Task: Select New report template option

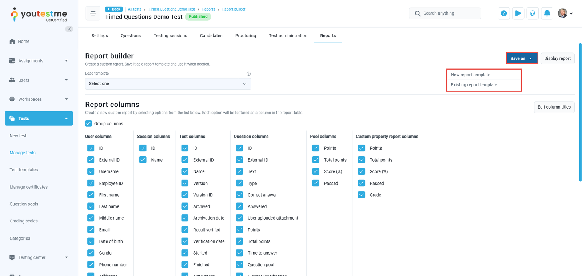Action: (470, 75)
